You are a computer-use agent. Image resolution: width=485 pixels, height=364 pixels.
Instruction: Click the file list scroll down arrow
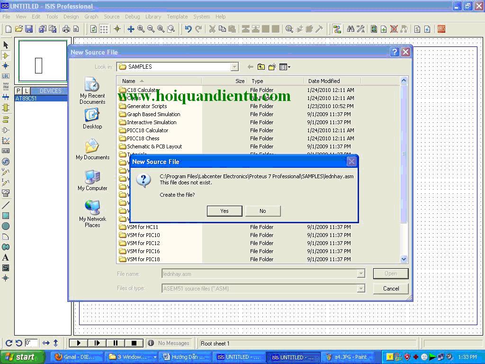pos(404,259)
